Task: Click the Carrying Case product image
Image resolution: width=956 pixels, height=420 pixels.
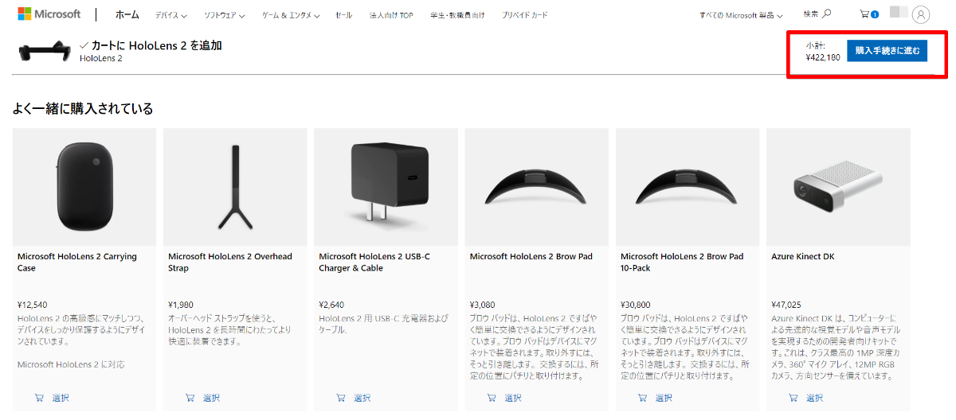Action: [x=84, y=186]
